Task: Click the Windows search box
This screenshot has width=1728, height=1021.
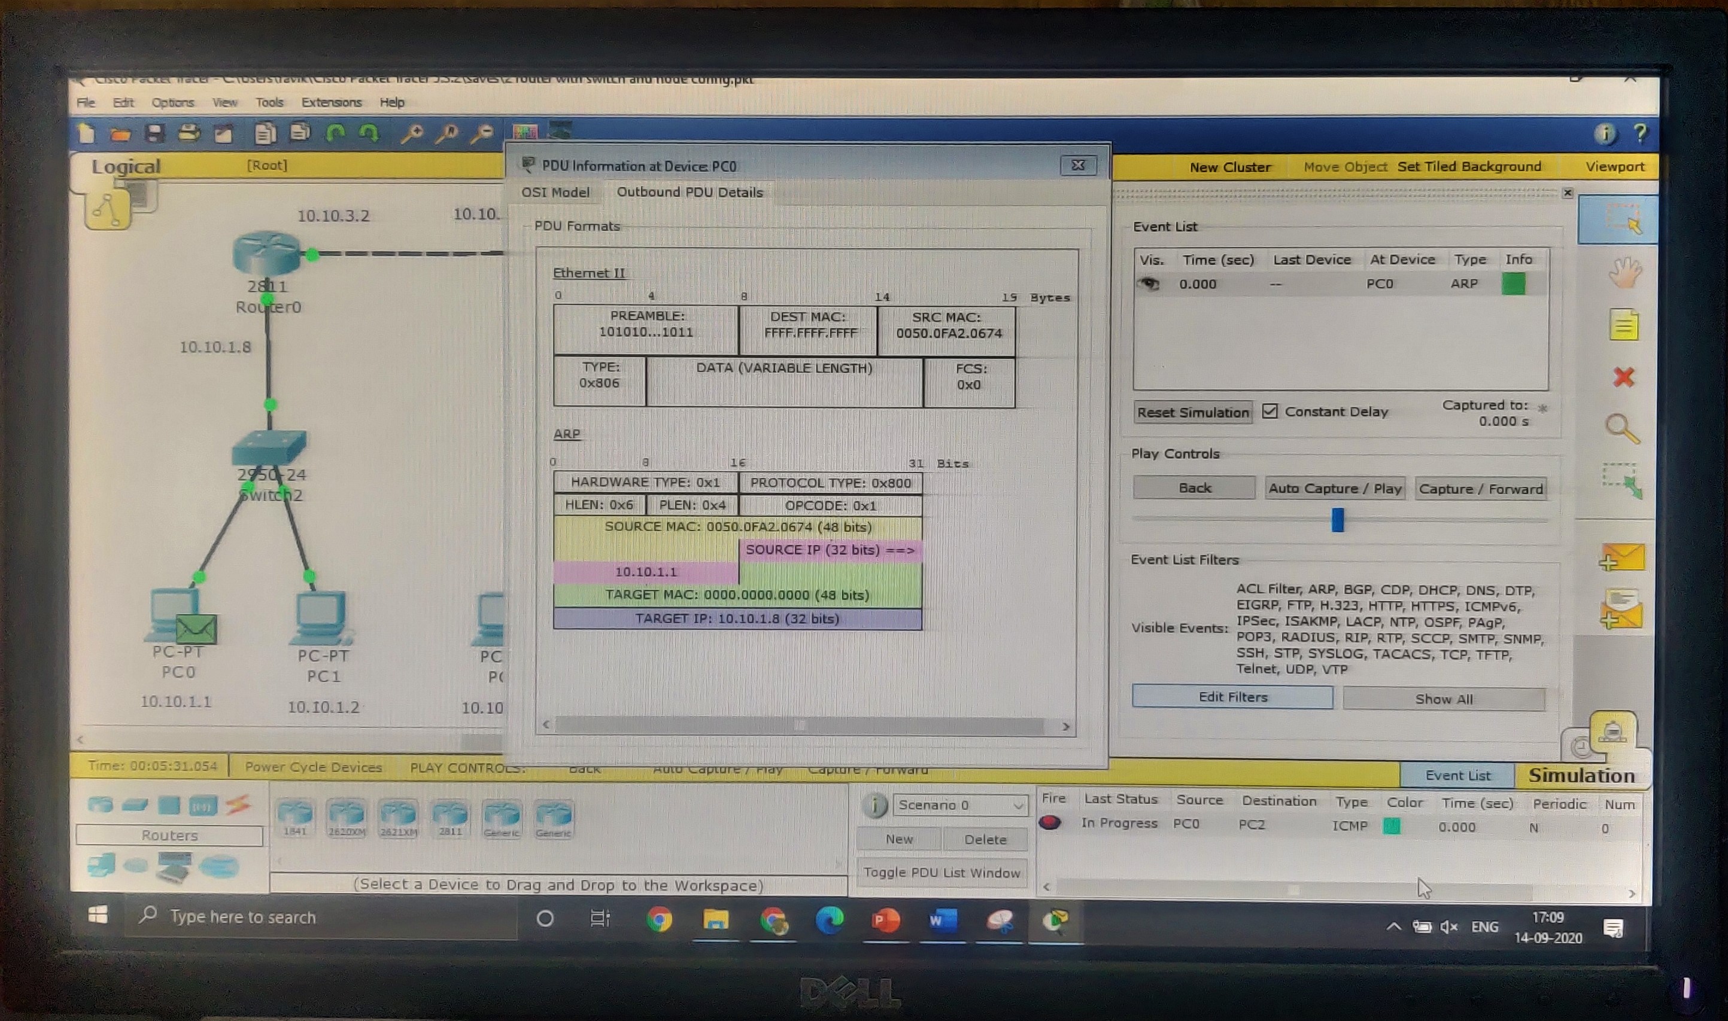Action: (320, 917)
